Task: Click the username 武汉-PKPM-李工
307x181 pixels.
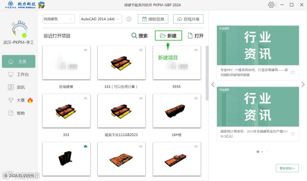Action: coord(18,43)
